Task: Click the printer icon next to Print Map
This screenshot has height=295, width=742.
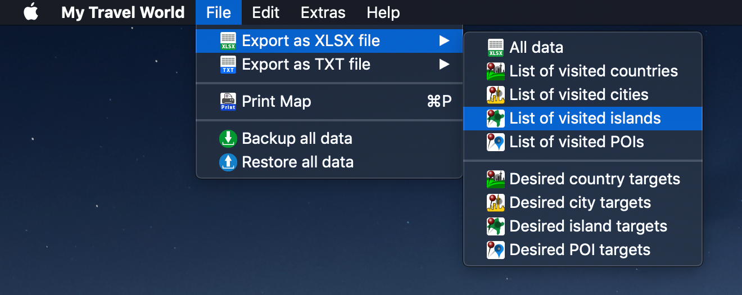Action: pyautogui.click(x=228, y=102)
